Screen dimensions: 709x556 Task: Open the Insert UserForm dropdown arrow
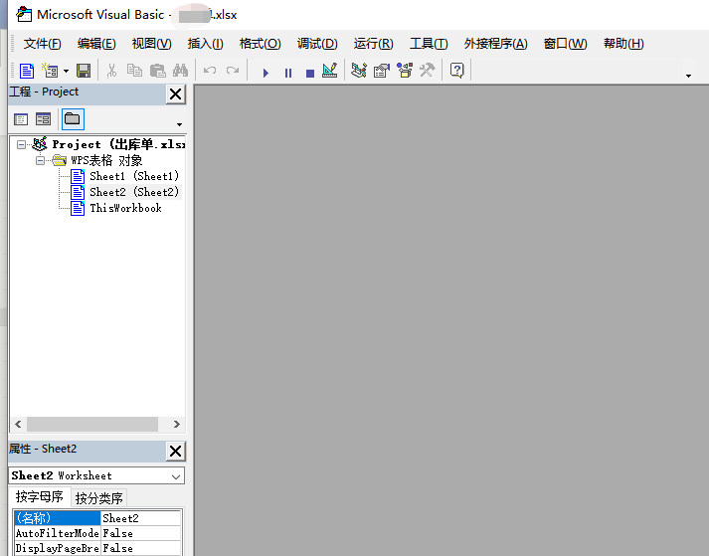pos(66,71)
